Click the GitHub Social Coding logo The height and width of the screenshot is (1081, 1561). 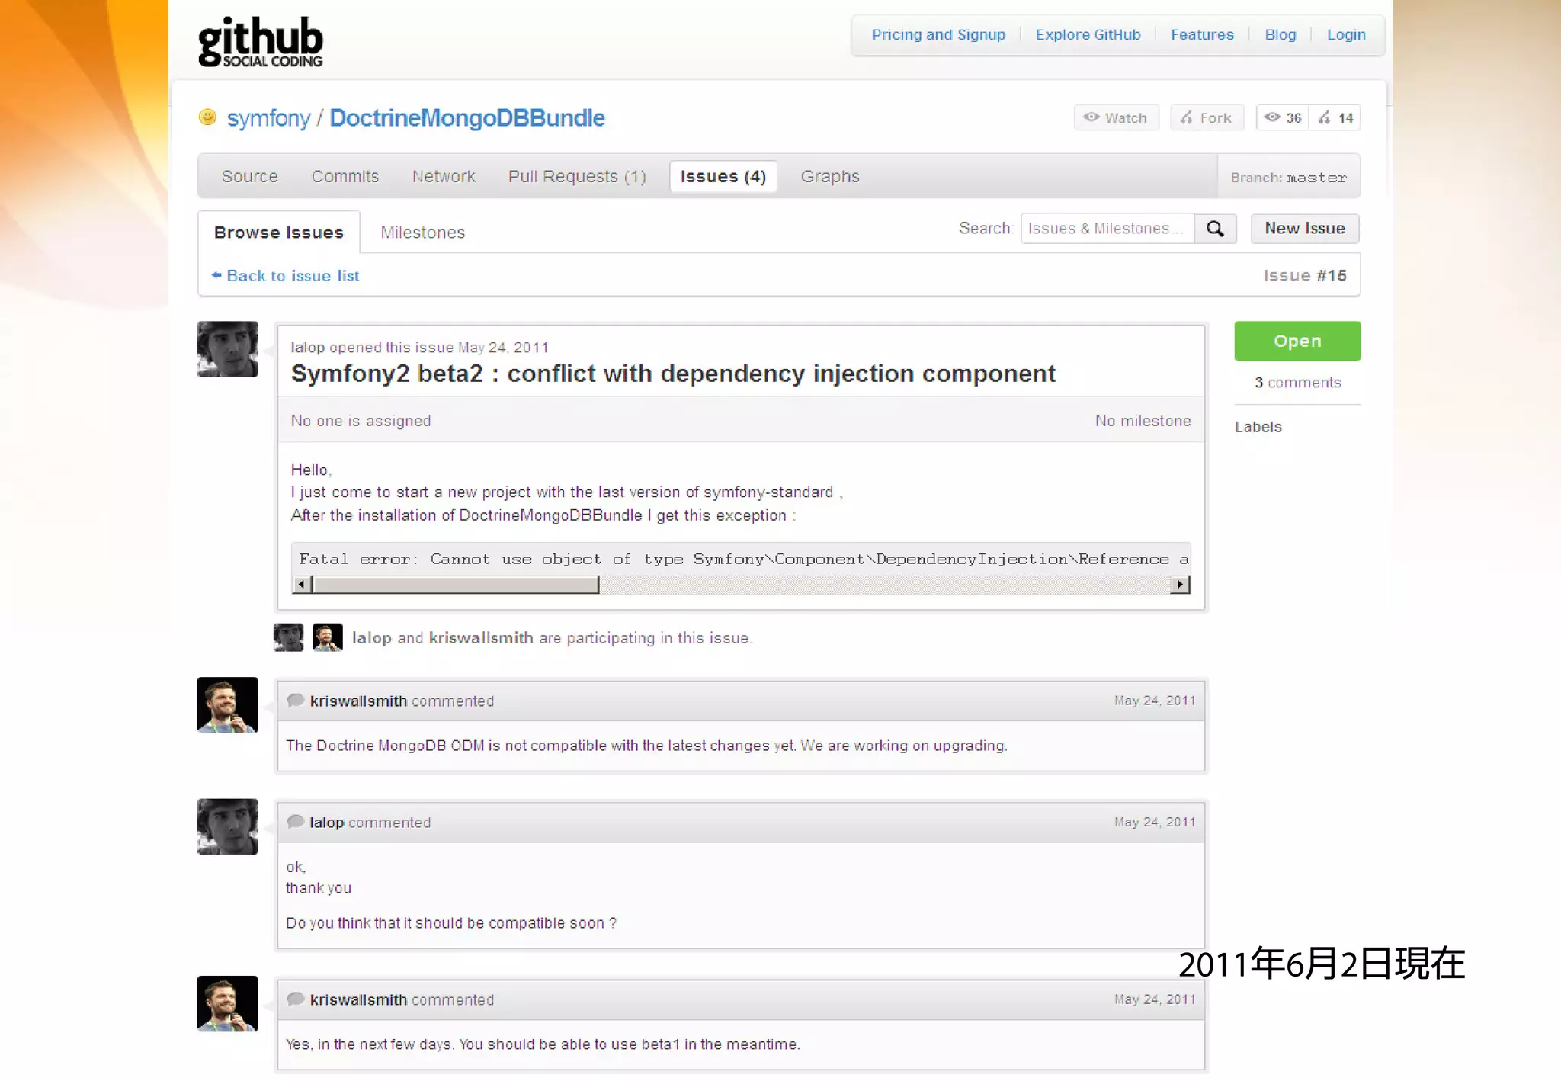click(x=260, y=42)
